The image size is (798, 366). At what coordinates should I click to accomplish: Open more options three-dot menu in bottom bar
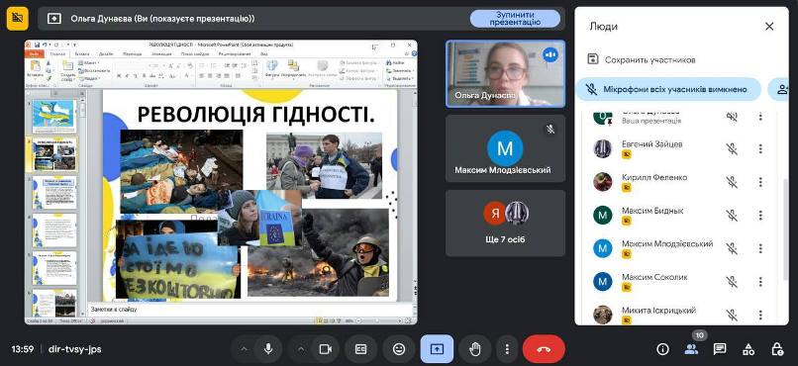point(507,349)
